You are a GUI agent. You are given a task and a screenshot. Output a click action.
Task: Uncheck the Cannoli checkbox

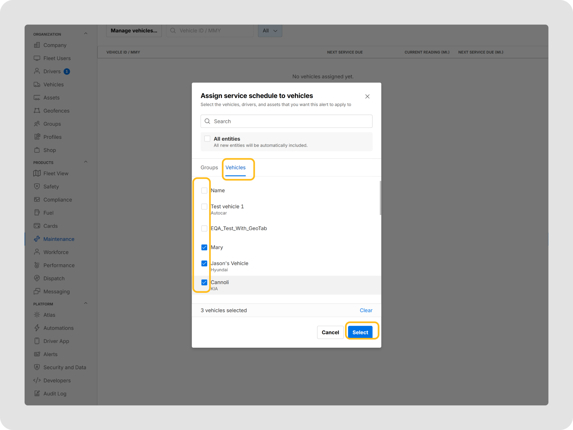click(x=204, y=282)
